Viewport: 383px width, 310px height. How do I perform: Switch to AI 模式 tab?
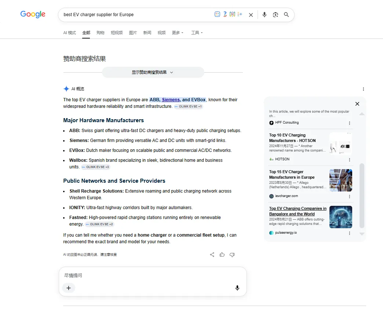70,33
